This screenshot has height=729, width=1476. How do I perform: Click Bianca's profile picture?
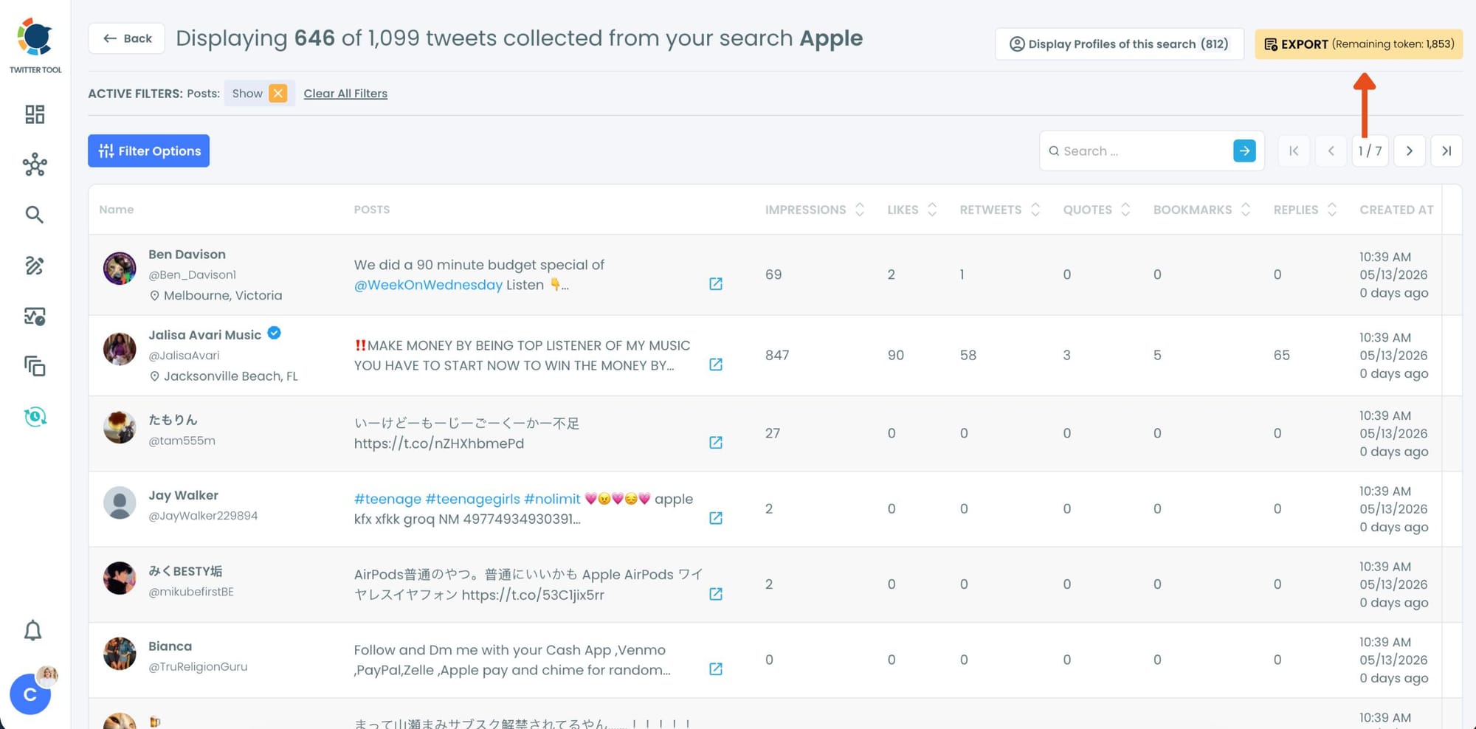pos(120,654)
